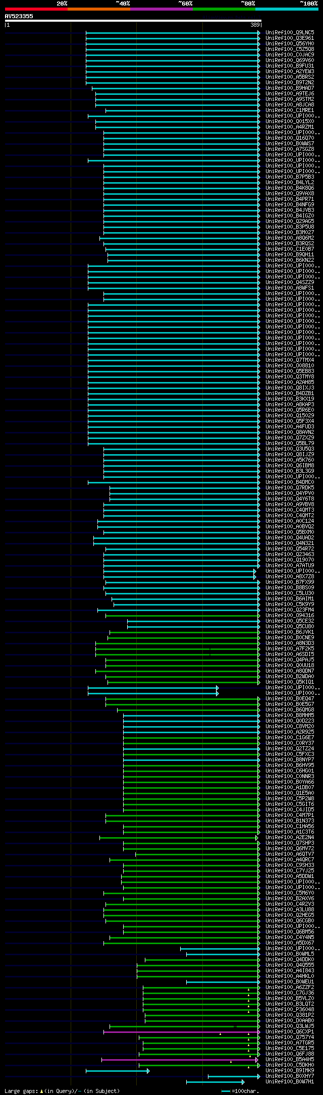Select the UniRef100_C1E0B7 label
Viewport: 323px width, 1095px height.
[x=290, y=249]
